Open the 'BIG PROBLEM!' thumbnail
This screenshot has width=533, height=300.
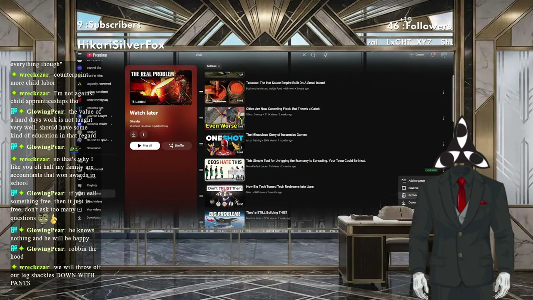224,219
